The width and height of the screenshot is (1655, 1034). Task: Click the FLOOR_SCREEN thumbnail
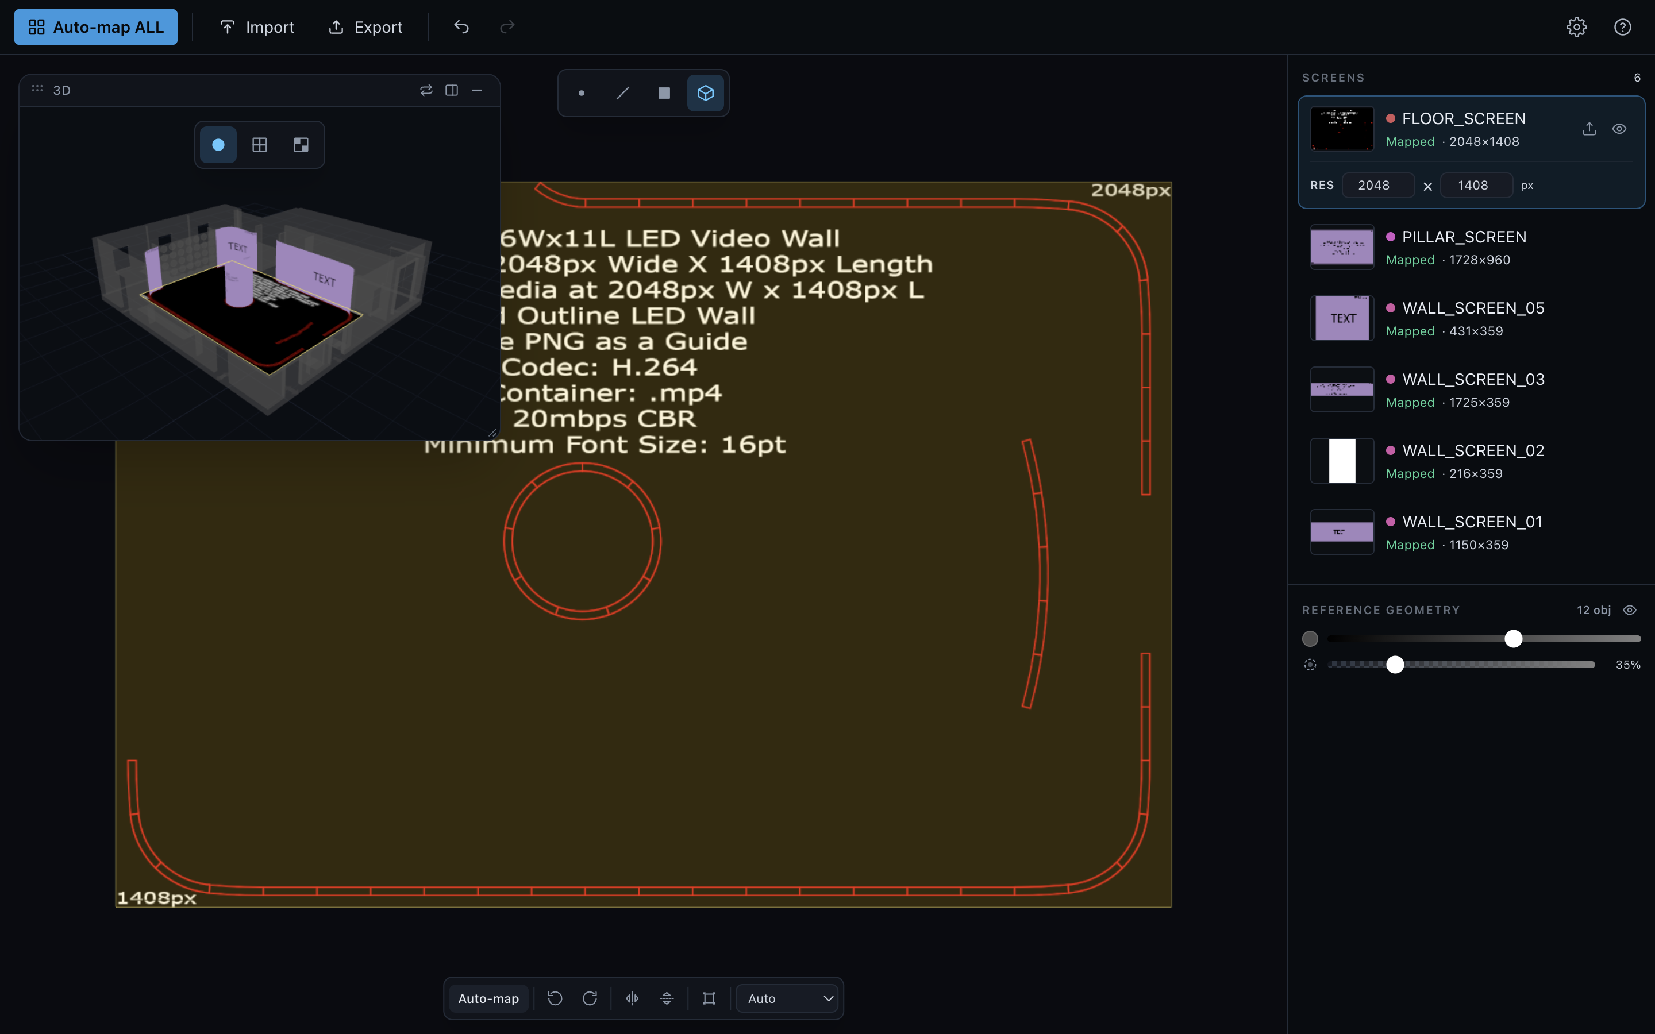1342,129
